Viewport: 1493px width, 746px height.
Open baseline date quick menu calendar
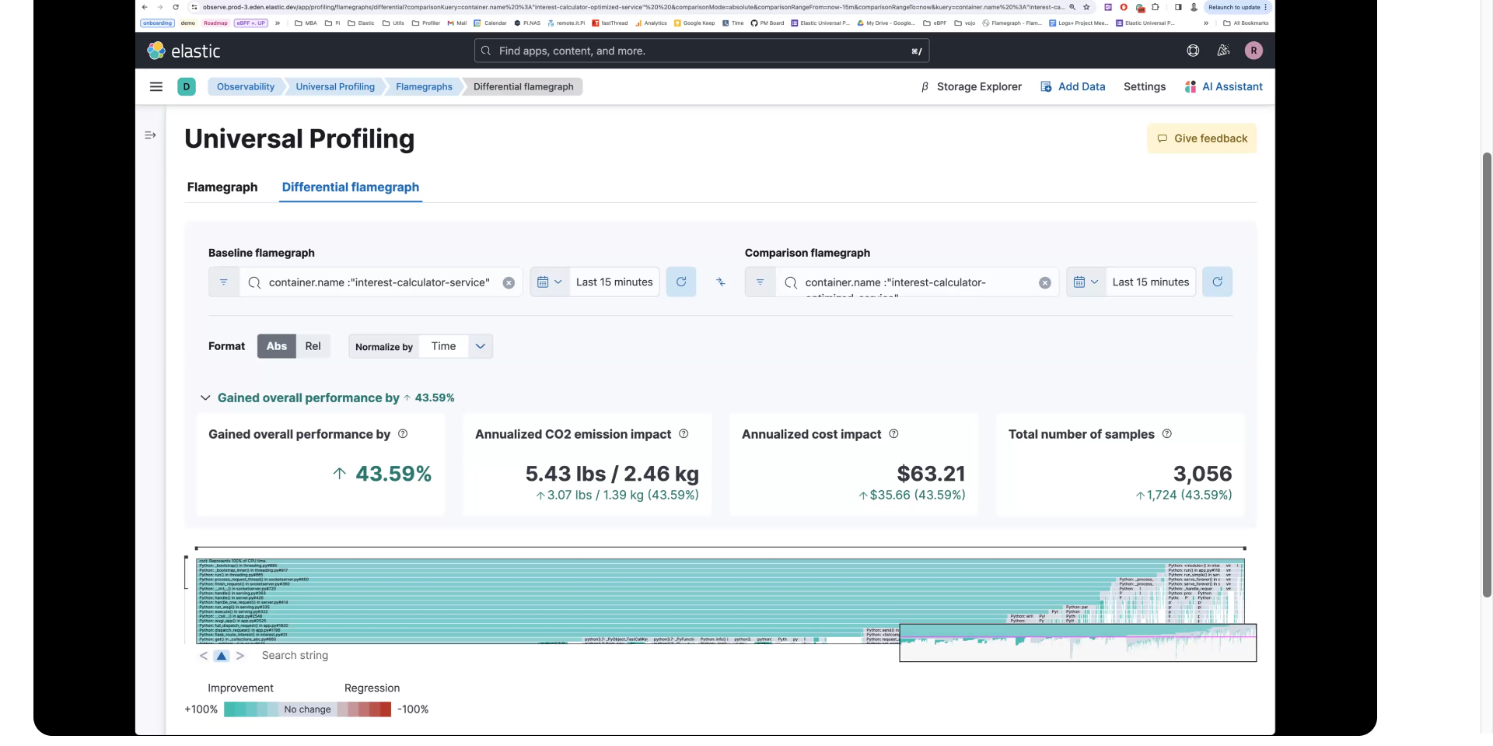point(550,282)
